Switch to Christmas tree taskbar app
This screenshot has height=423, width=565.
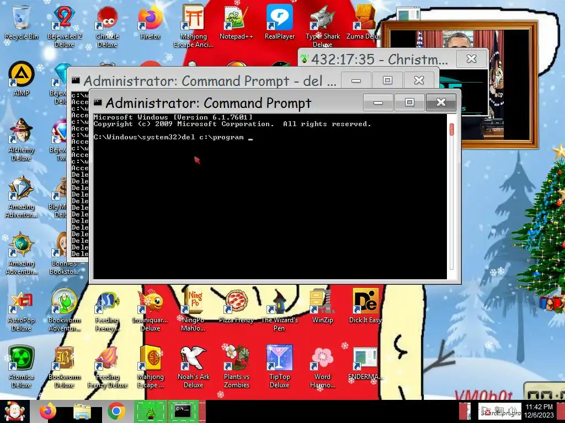[150, 411]
